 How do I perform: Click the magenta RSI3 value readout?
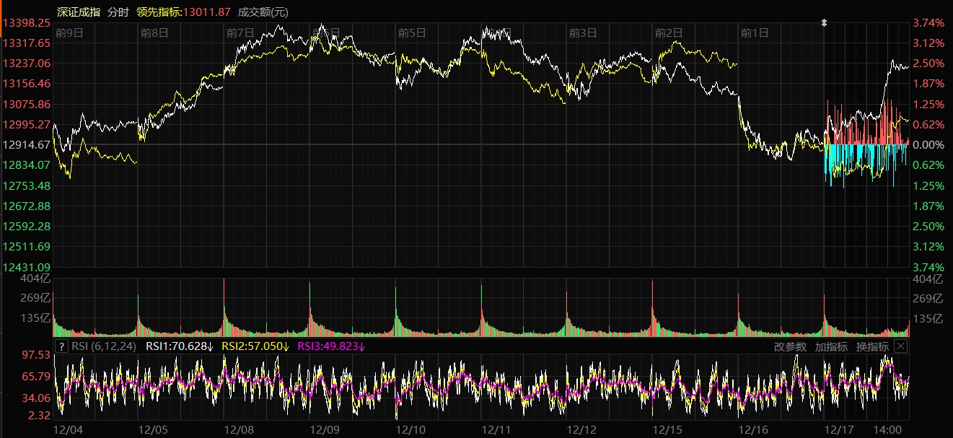coord(331,346)
